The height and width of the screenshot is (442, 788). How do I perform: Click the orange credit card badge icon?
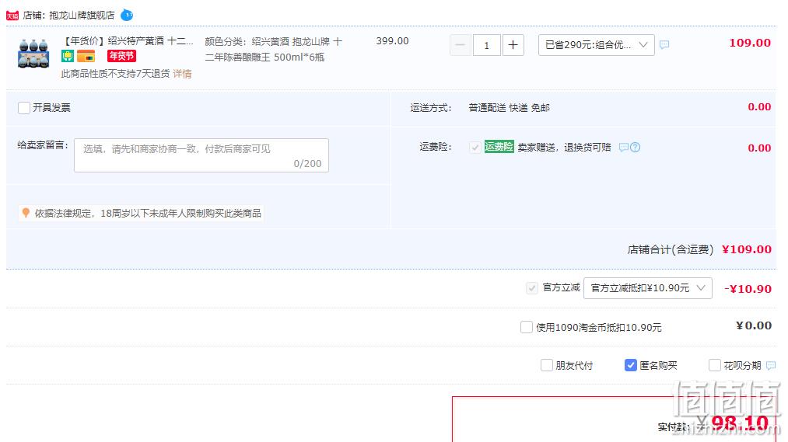[x=86, y=56]
